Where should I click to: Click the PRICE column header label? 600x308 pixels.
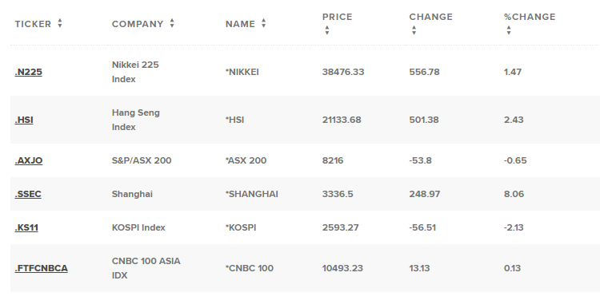[337, 17]
